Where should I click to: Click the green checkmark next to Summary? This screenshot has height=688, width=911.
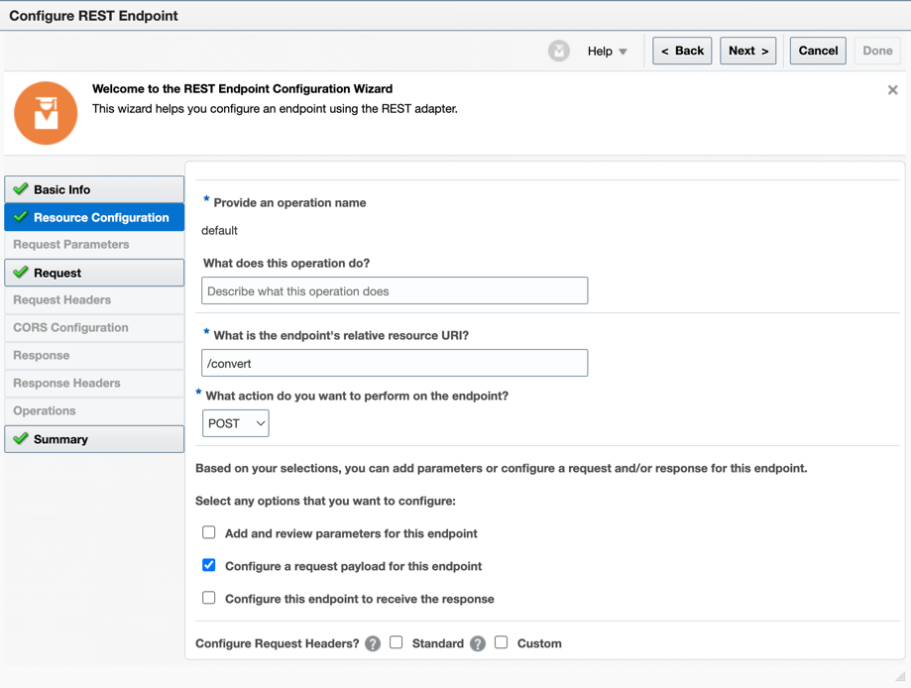[x=21, y=438]
